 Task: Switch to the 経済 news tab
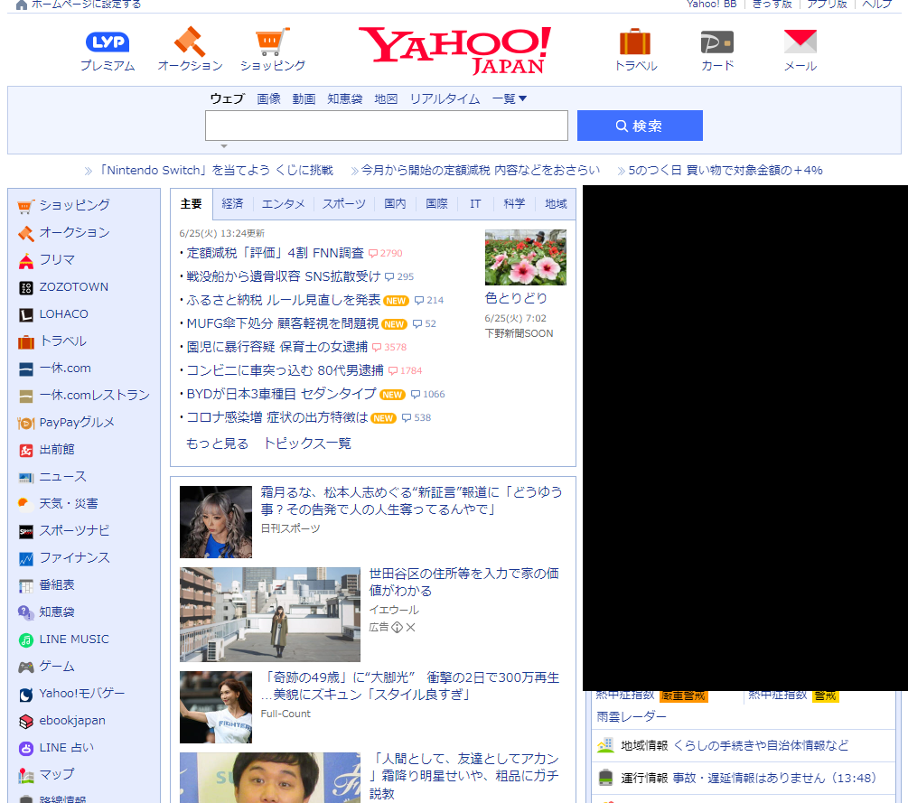[232, 204]
